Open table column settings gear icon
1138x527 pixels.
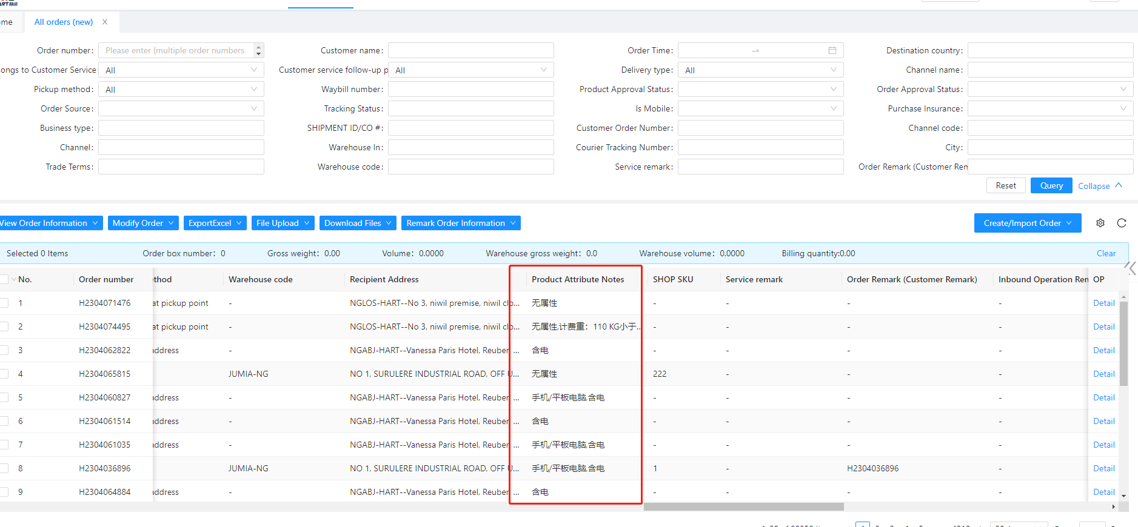pyautogui.click(x=1100, y=223)
